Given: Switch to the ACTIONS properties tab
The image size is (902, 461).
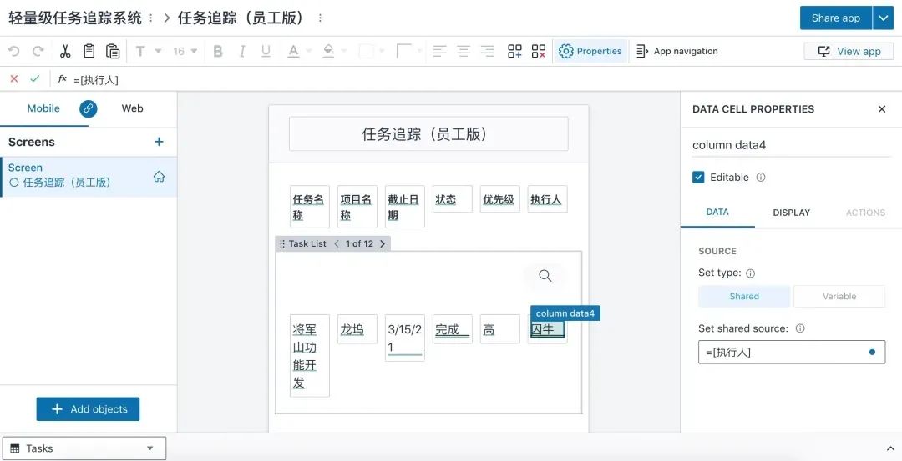Looking at the screenshot, I should coord(865,213).
